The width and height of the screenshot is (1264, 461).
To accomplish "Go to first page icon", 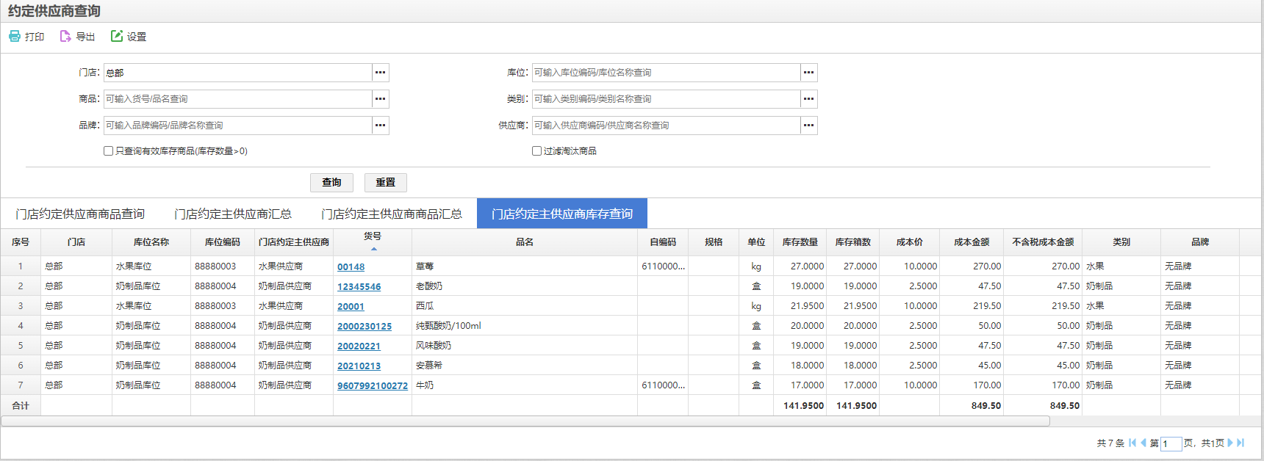I will click(x=1132, y=443).
